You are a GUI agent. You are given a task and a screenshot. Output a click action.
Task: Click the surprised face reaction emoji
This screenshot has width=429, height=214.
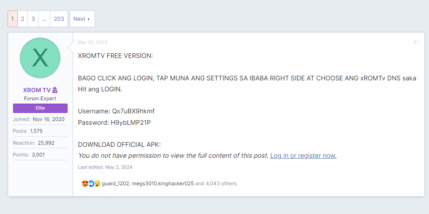tap(97, 184)
